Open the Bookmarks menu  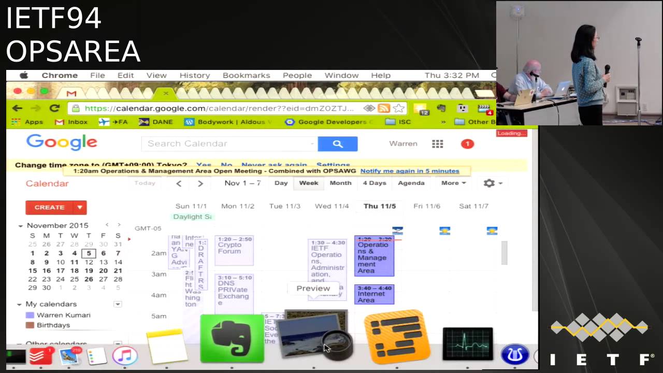(247, 75)
